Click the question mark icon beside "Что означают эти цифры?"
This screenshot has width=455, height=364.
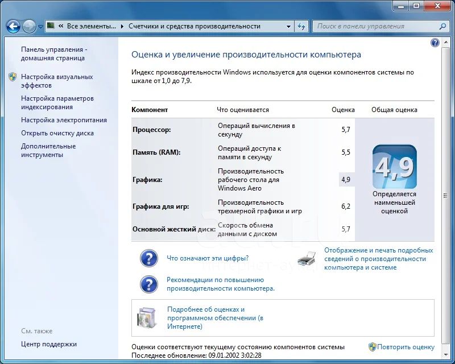[x=149, y=258]
